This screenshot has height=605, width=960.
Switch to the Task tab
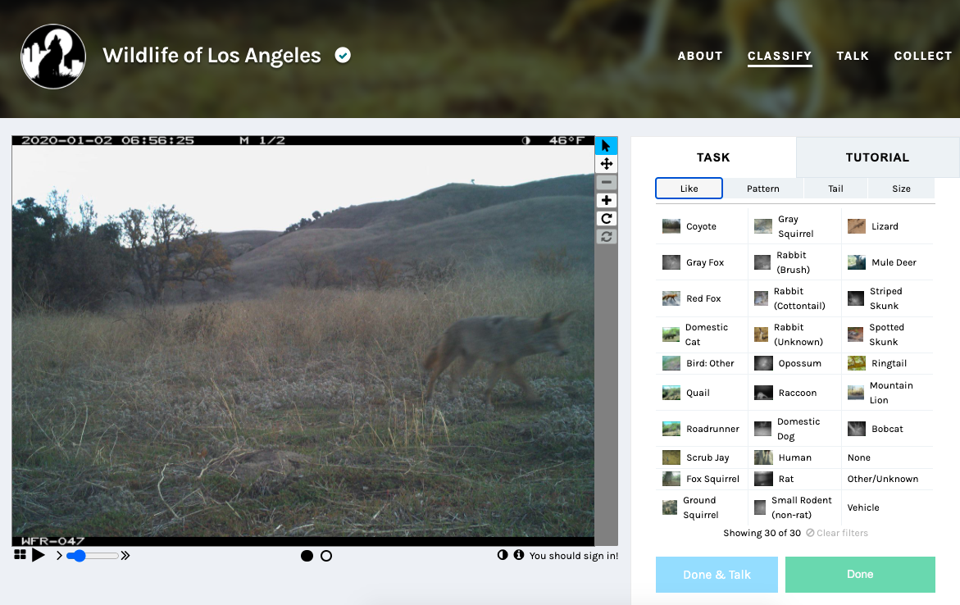713,157
